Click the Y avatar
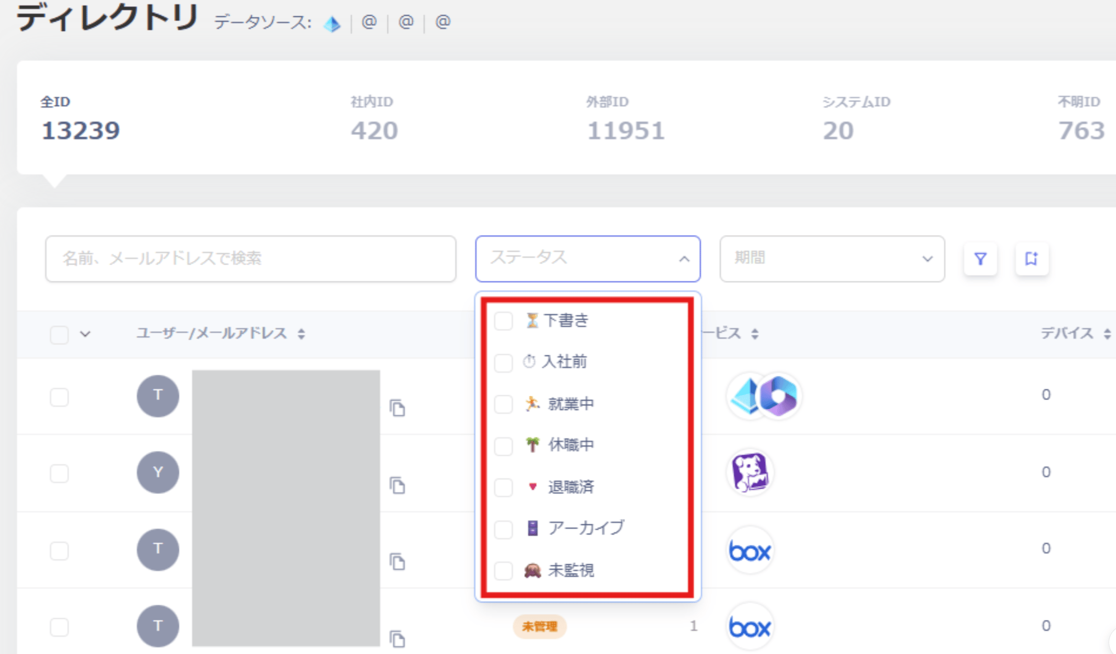The width and height of the screenshot is (1116, 654). pos(158,472)
